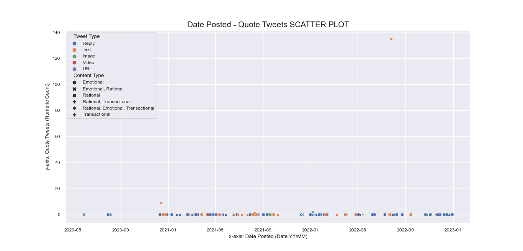The height and width of the screenshot is (251, 523).
Task: Click the orange square point near 9
Action: pyautogui.click(x=161, y=203)
